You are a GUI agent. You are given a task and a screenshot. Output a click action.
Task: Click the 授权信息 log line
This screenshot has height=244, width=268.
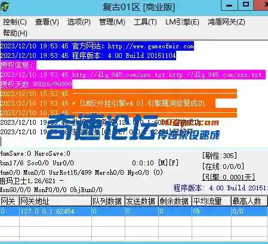coord(18,65)
